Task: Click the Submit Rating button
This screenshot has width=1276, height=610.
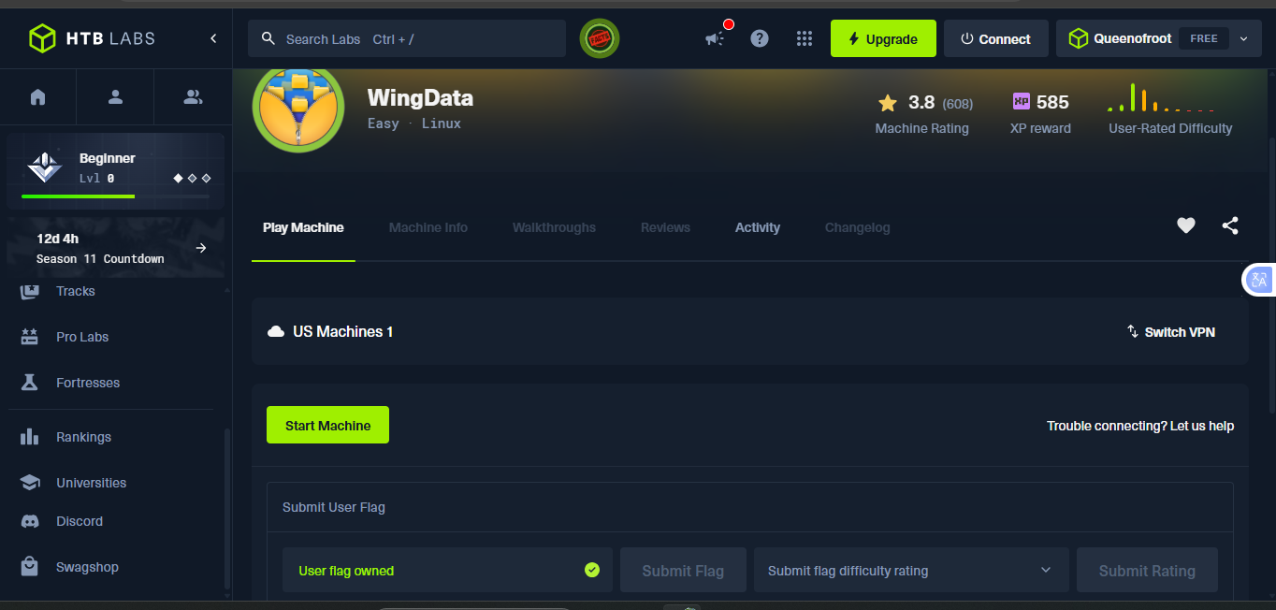Action: point(1147,570)
